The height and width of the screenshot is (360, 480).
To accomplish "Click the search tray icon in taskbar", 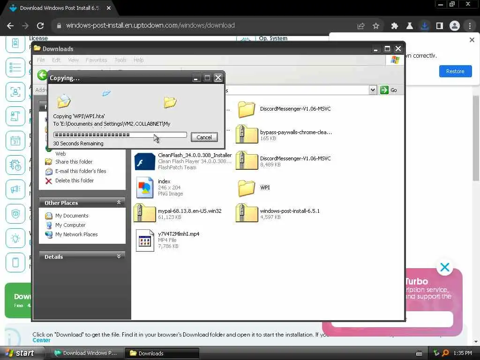I will pyautogui.click(x=445, y=353).
